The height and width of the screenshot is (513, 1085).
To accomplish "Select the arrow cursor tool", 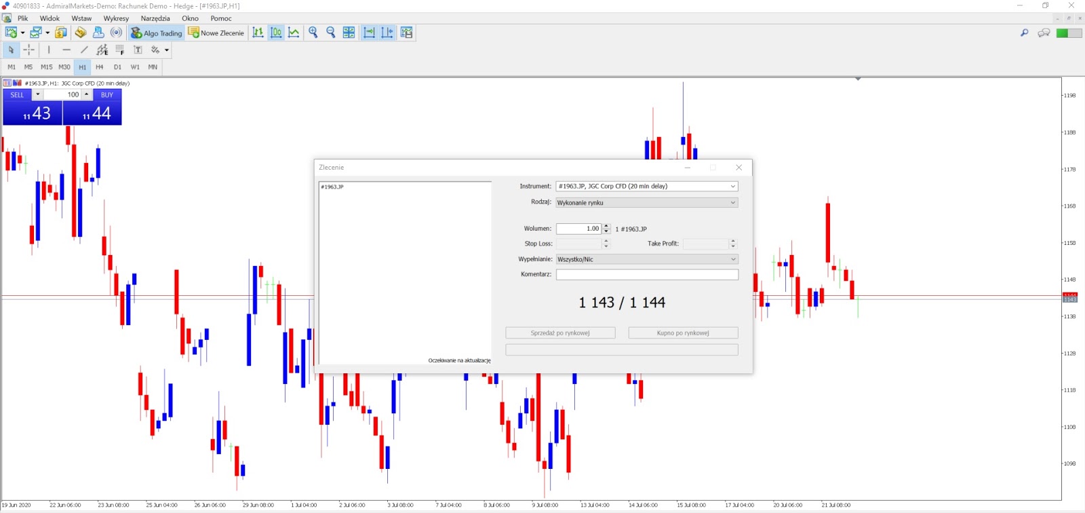I will click(x=11, y=50).
